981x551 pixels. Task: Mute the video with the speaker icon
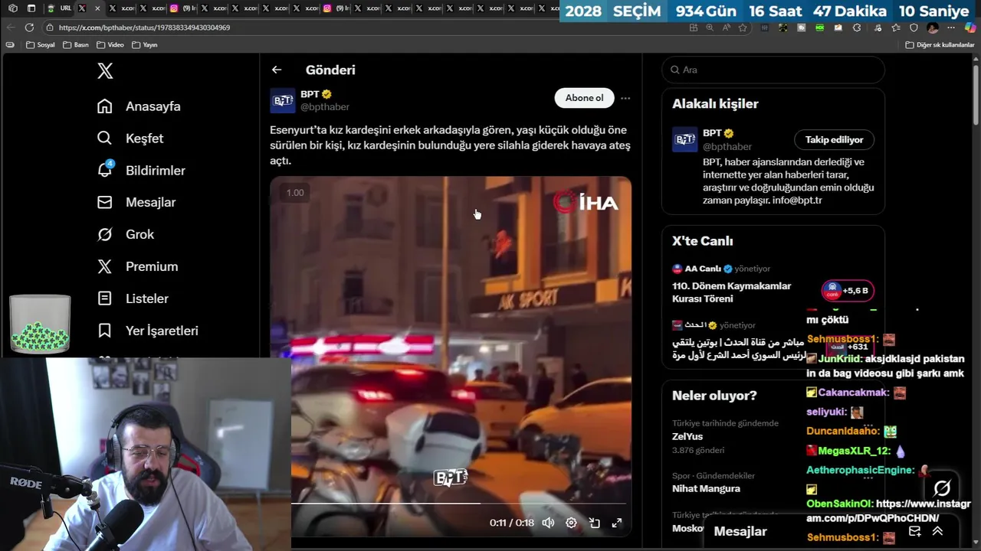[x=548, y=523]
